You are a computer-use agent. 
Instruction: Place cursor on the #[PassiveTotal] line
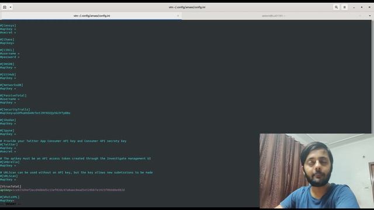13,96
